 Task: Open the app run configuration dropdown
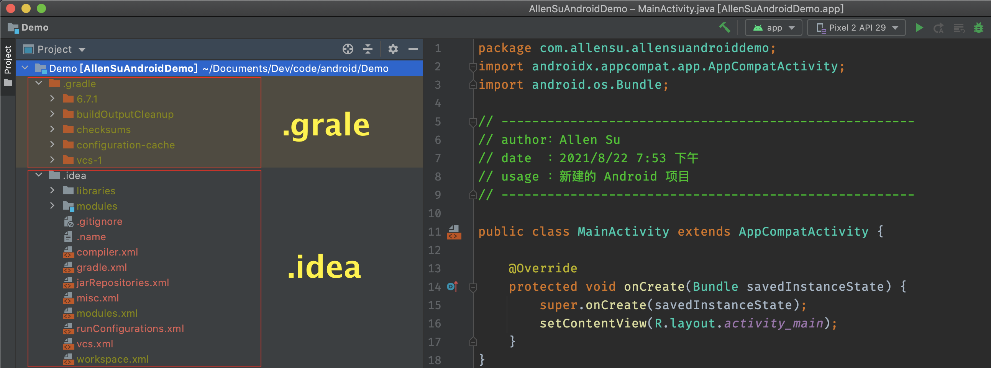pyautogui.click(x=773, y=28)
